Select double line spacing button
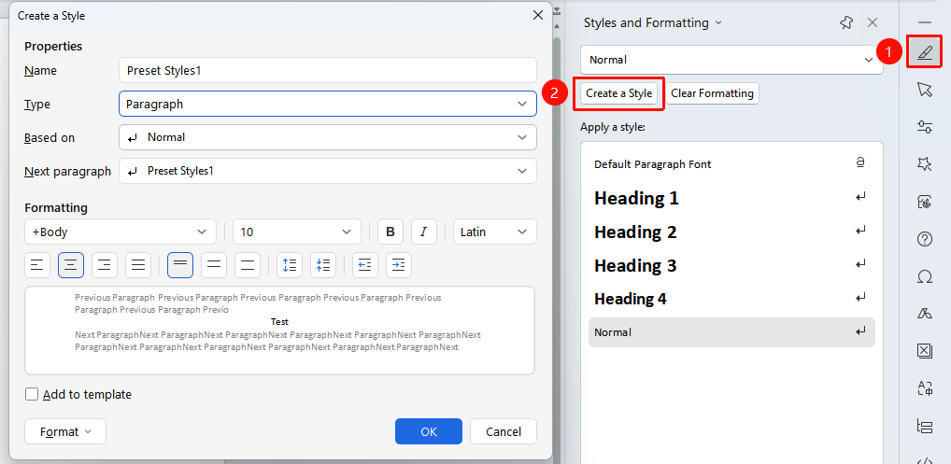This screenshot has height=464, width=951. 248,265
